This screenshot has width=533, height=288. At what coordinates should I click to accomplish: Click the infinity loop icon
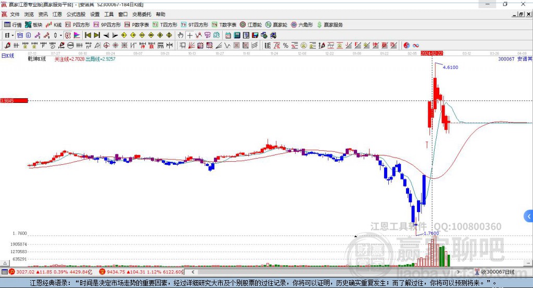(416, 45)
